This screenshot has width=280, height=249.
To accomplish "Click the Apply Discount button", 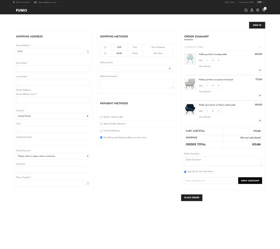I will [250, 180].
